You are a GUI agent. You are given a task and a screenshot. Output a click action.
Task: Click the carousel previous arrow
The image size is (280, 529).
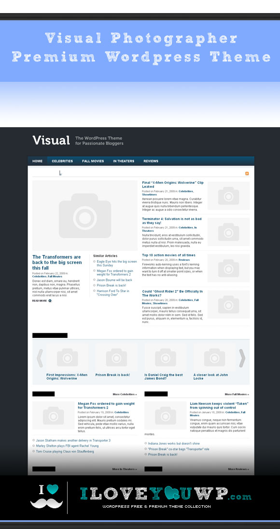(40, 358)
